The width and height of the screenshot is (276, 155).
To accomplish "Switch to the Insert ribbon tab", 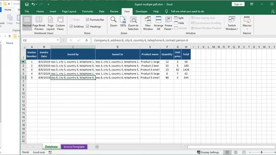I will click(x=53, y=12).
